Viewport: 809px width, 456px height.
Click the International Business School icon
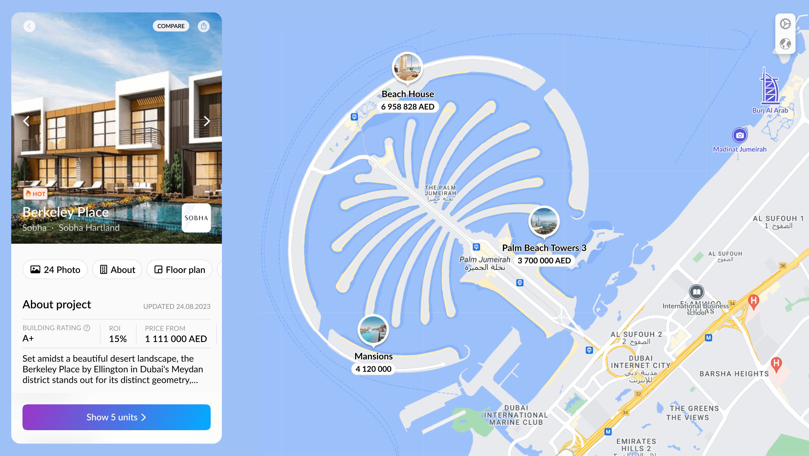tap(697, 292)
